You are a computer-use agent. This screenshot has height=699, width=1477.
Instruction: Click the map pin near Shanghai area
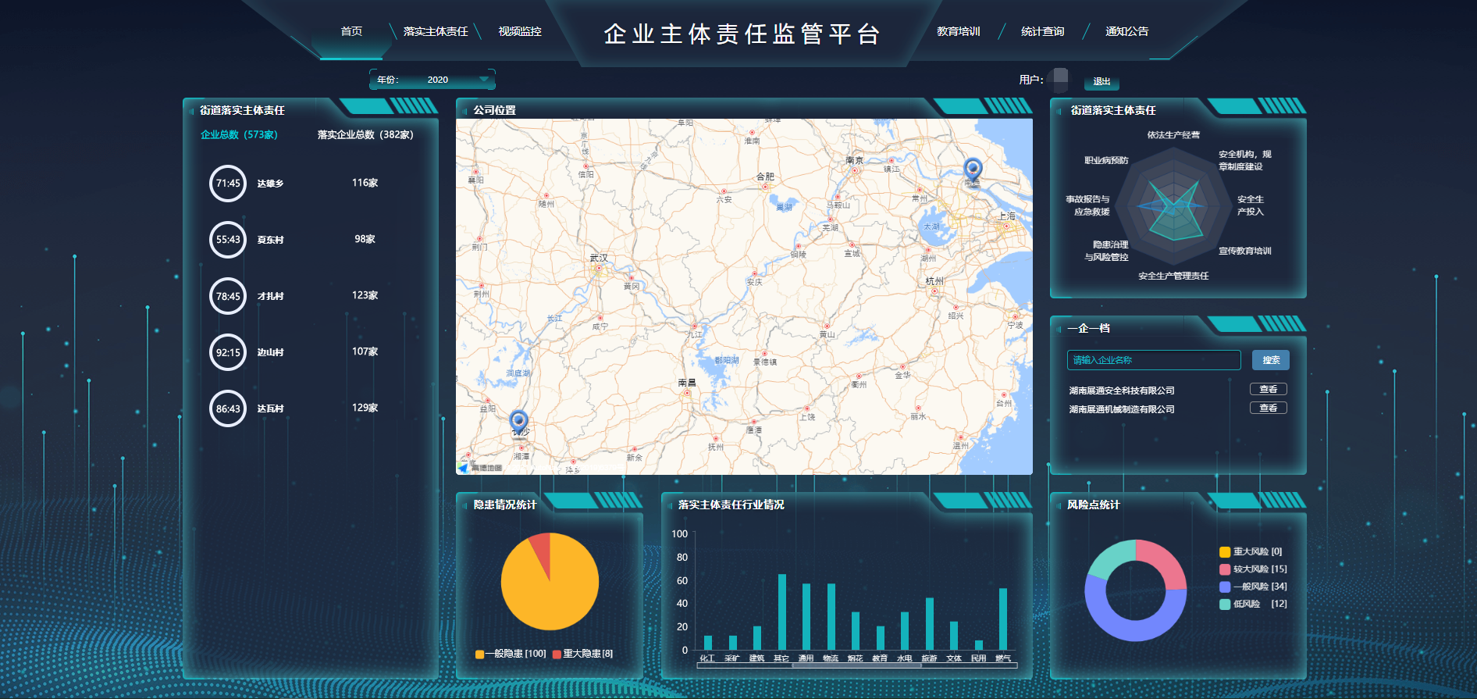pyautogui.click(x=973, y=169)
